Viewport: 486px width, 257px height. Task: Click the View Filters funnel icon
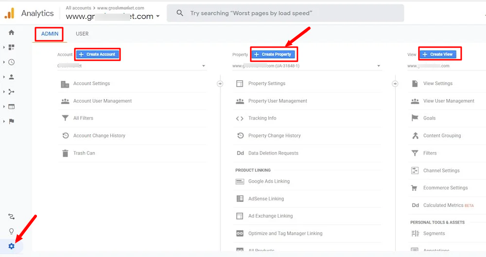coord(415,153)
